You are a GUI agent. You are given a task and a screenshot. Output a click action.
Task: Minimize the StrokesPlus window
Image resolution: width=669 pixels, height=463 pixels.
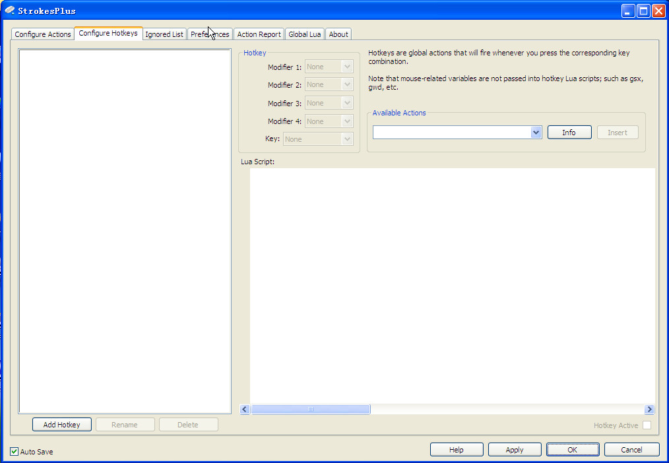[x=628, y=11]
